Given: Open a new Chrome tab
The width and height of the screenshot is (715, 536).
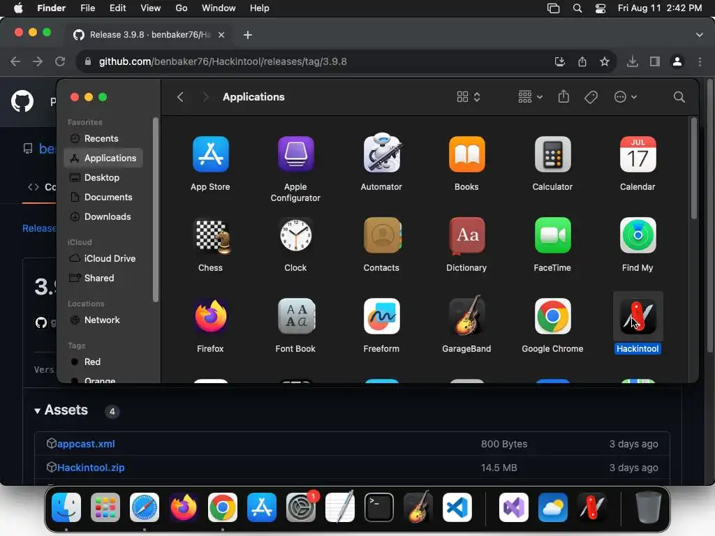Looking at the screenshot, I should coord(248,35).
